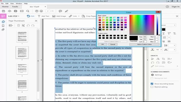
Task: Click the luminance slider bar
Action: point(157,25)
